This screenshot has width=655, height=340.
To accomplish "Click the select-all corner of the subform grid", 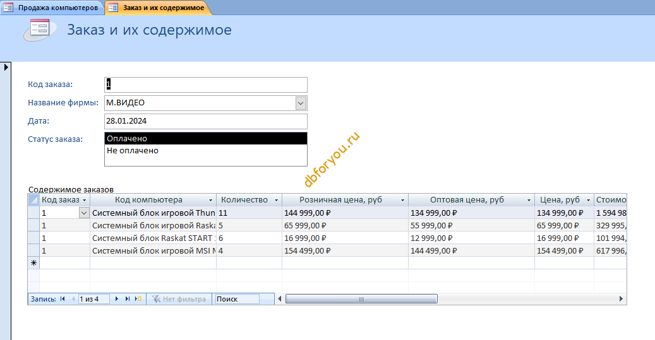I will click(33, 200).
